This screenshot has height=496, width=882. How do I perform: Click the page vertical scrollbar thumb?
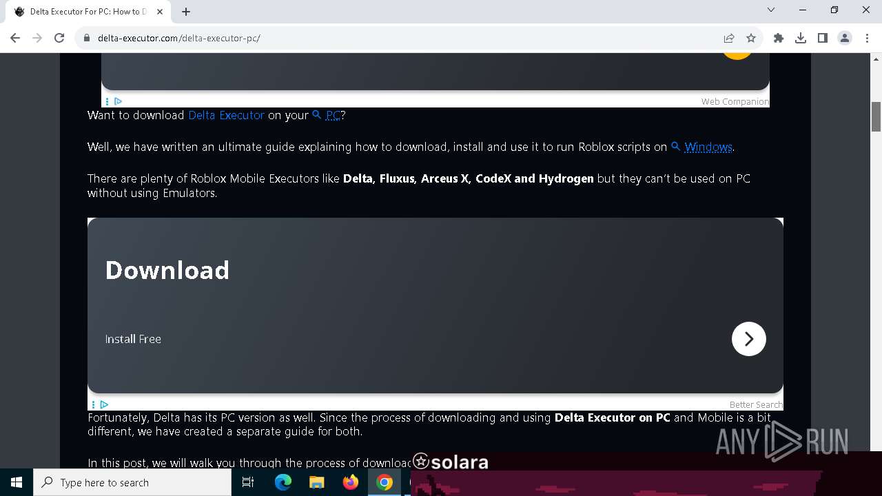(x=876, y=116)
